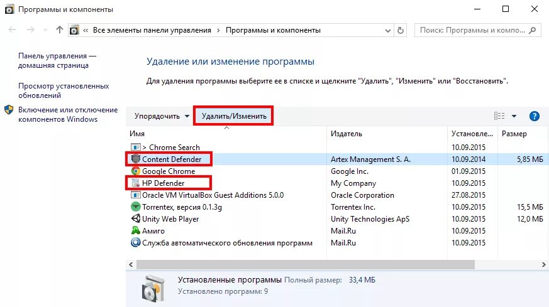Screen dimensions: 549x307
Task: Click the Удалить/Изменить button
Action: (234, 116)
